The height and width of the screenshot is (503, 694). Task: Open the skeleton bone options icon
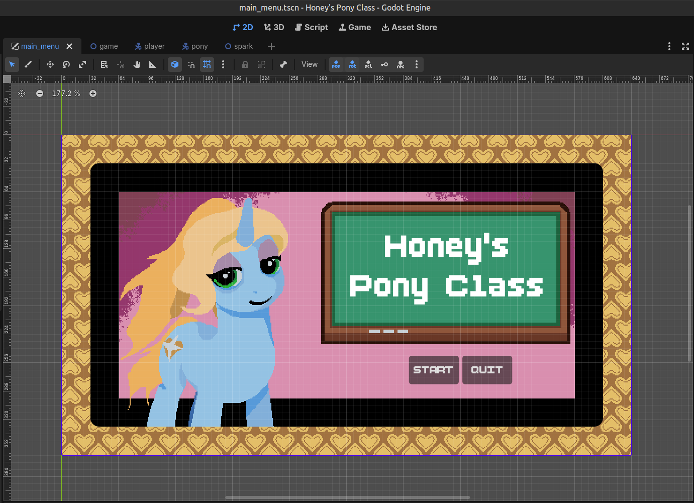pos(283,64)
